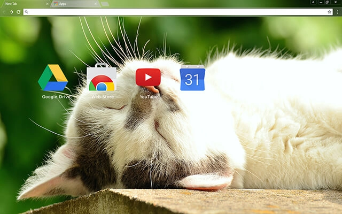Open the Chrome profile user icon
The height and width of the screenshot is (214, 342).
pos(313,2)
